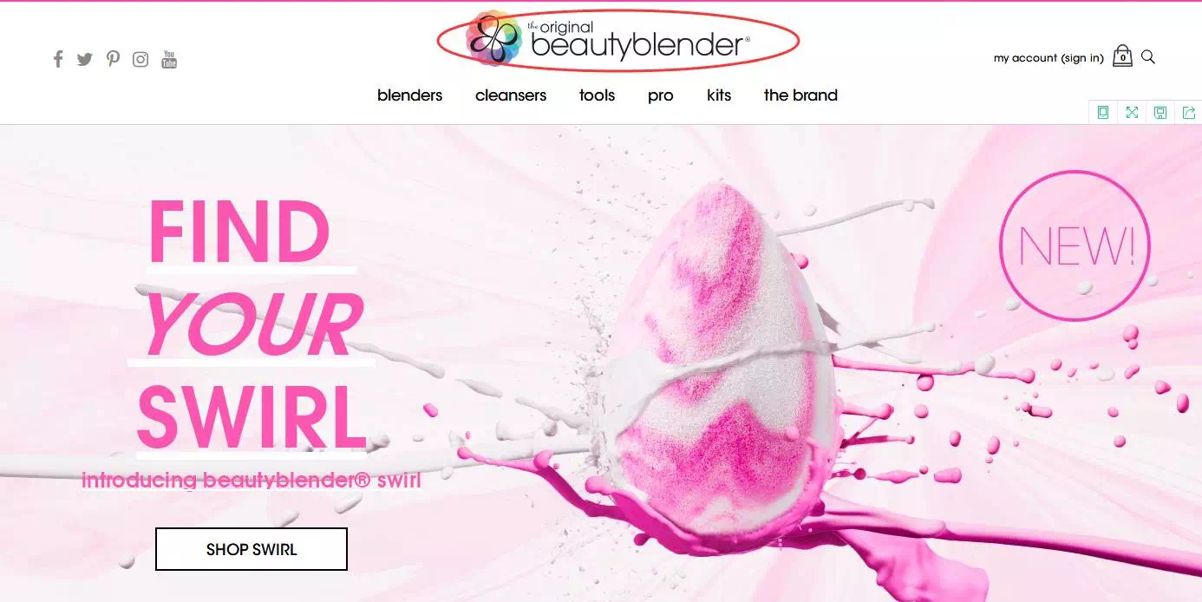The height and width of the screenshot is (602, 1202).
Task: Go to the YouTube icon link
Action: pos(169,59)
